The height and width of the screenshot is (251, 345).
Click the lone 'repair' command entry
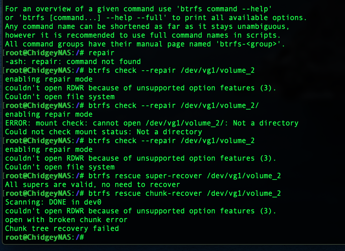pyautogui.click(x=101, y=53)
